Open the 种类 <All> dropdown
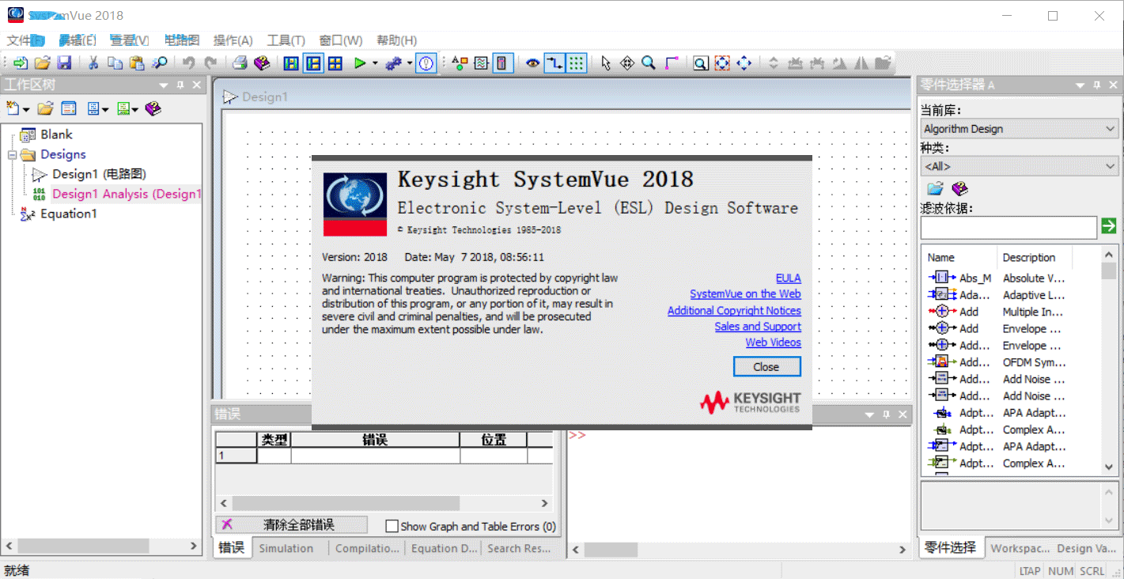This screenshot has width=1124, height=579. tap(1019, 166)
